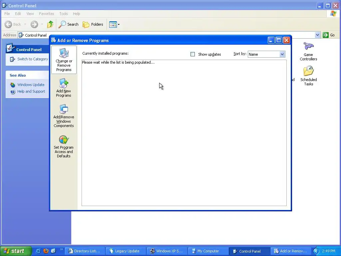Expand hidden system tray icons arrow
341x256 pixels.
[316, 251]
